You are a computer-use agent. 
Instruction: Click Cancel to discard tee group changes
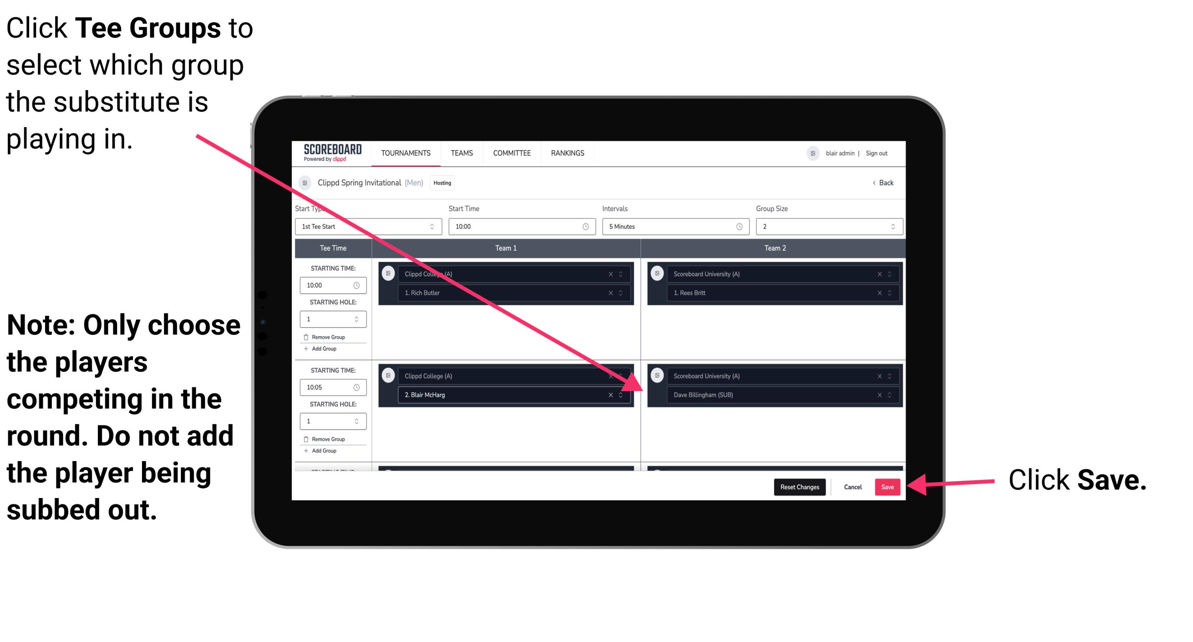853,485
